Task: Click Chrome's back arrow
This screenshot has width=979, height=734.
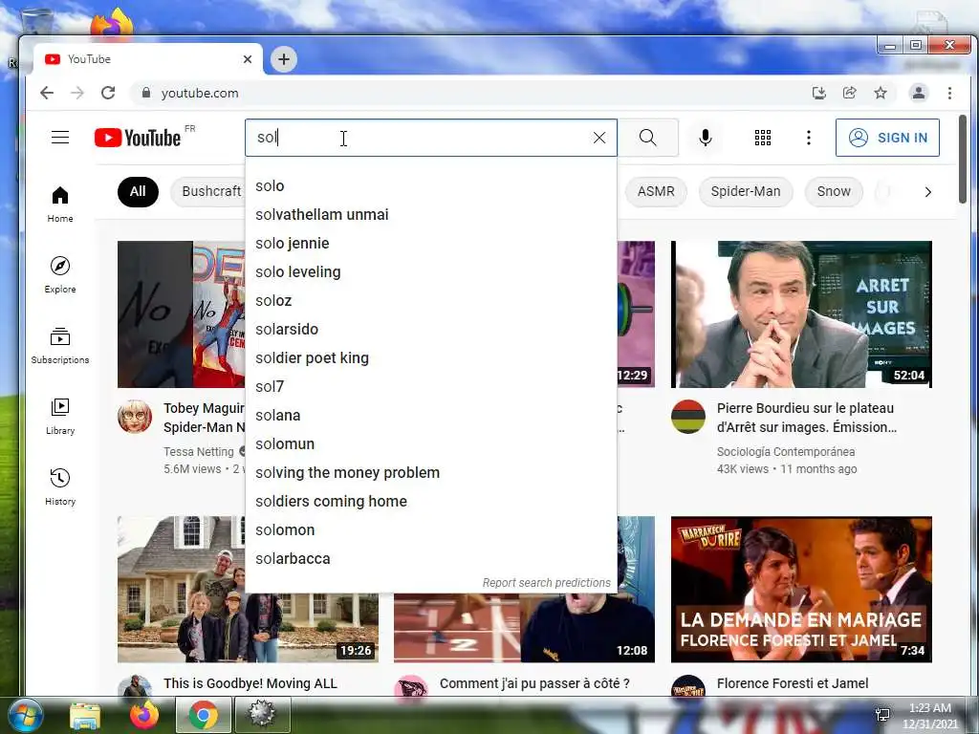Action: [47, 93]
